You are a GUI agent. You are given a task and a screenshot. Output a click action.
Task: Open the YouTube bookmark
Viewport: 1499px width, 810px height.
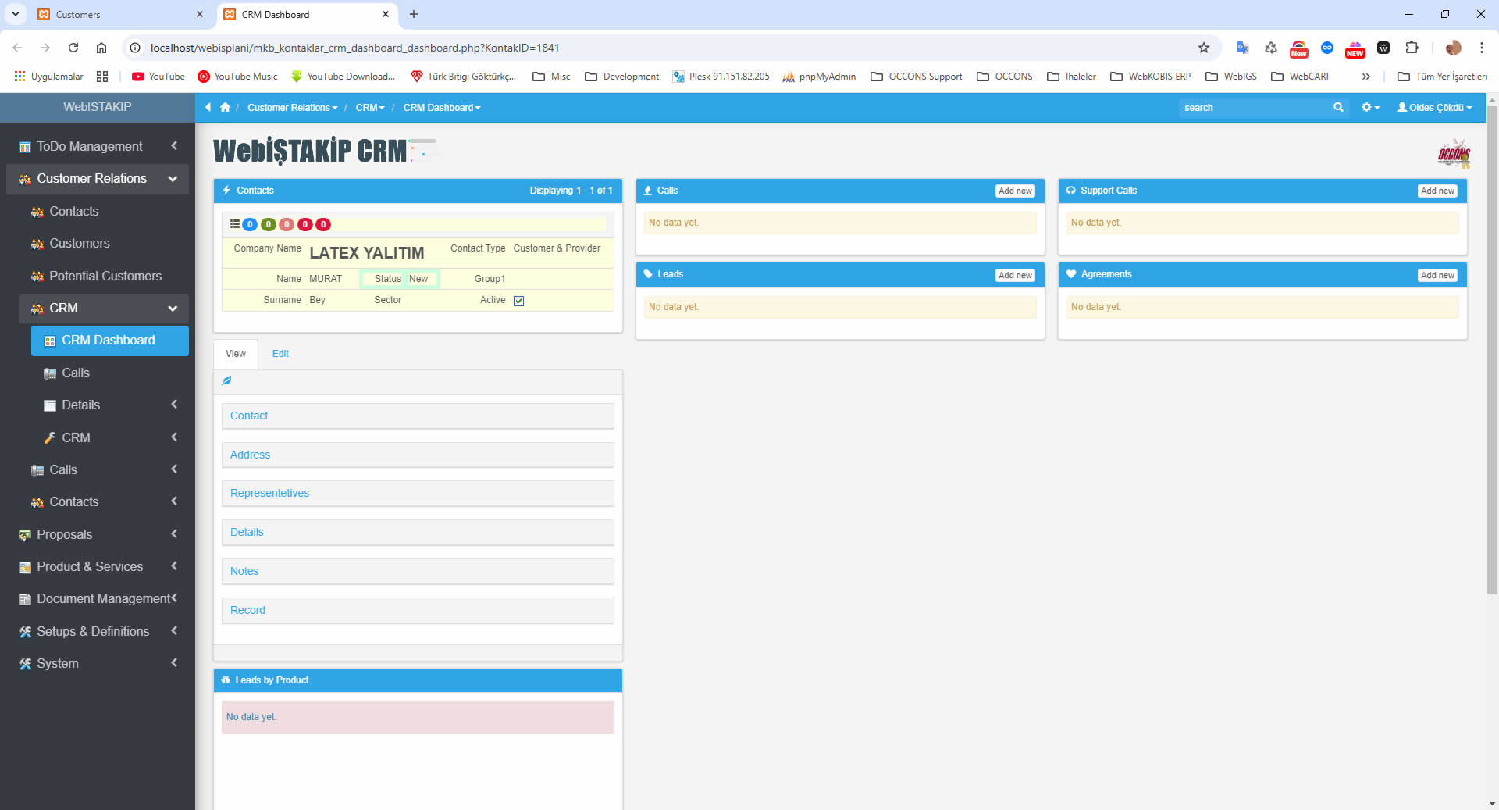pos(158,77)
